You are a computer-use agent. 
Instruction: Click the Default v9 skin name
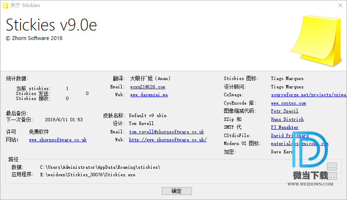pos(148,115)
